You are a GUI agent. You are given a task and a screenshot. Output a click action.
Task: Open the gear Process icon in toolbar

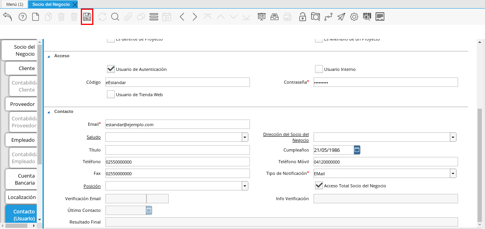[354, 17]
